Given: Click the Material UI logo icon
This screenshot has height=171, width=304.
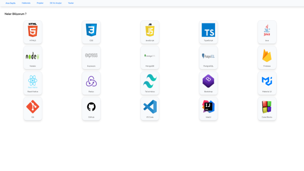Looking at the screenshot, I should pos(267,81).
